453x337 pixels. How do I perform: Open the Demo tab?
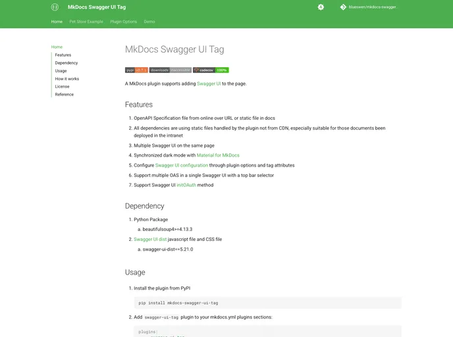pyautogui.click(x=149, y=22)
